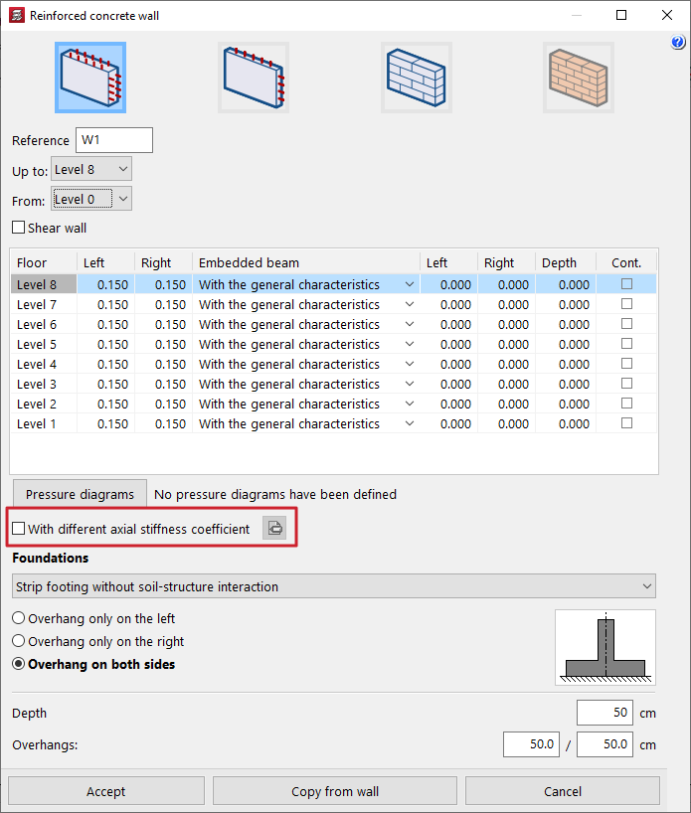This screenshot has width=691, height=813.
Task: Click the Accept button
Action: (x=106, y=791)
